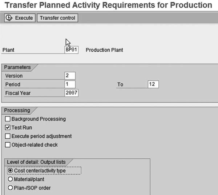Screen dimensions: 218x195
Task: Uncheck the Test Run checkbox
Action: 8,128
